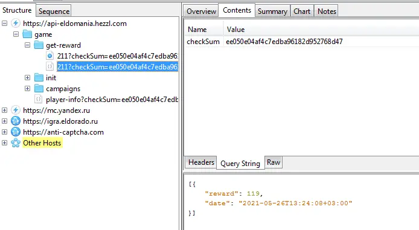Click the checkSum value ee050e04af4c7edba96182d952768d47
419x230 pixels.
[x=284, y=42]
